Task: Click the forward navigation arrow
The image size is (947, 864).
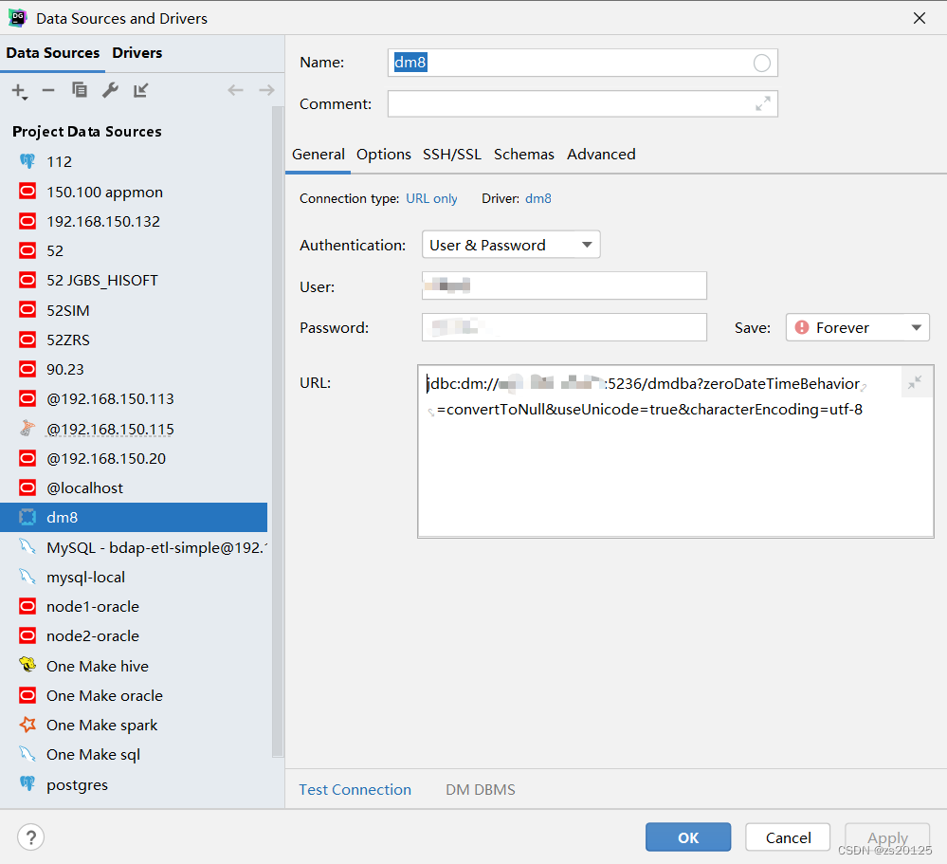Action: click(266, 90)
